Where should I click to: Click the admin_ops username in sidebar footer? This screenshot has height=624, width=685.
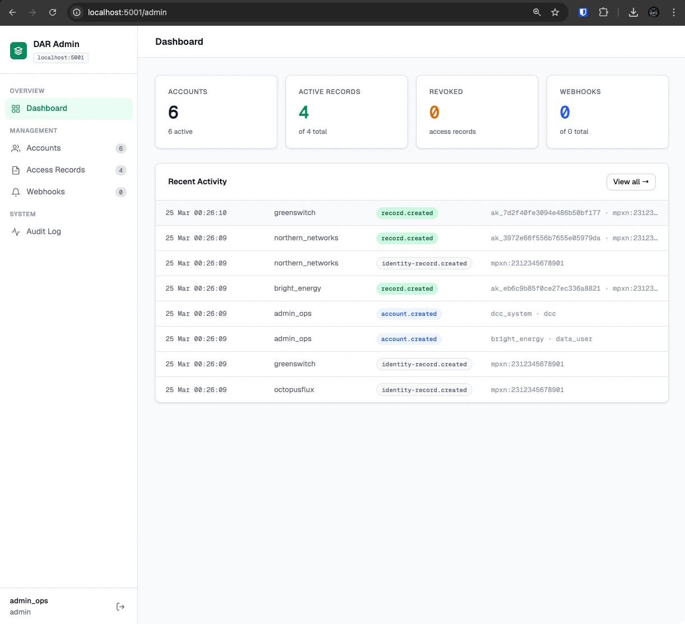tap(29, 601)
